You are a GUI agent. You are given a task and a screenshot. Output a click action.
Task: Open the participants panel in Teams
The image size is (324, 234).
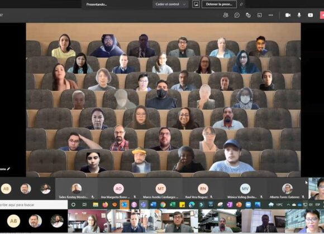click(226, 15)
